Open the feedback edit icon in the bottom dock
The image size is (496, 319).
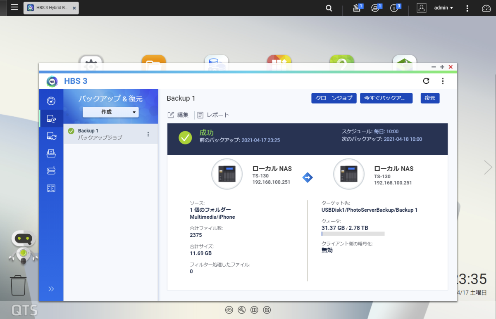[x=267, y=310]
